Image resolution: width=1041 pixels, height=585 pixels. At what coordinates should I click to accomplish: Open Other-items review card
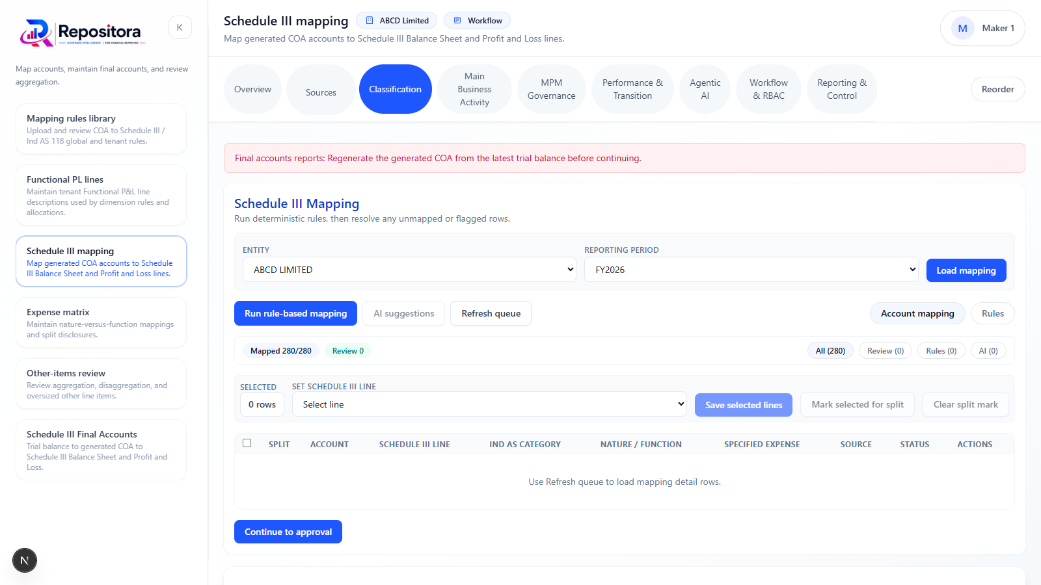[x=101, y=383]
